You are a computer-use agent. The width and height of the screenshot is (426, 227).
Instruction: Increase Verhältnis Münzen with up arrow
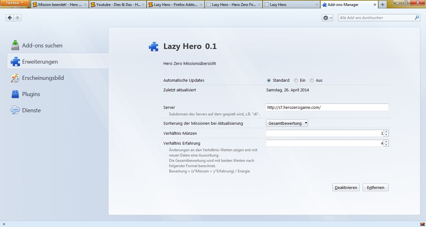(386, 132)
